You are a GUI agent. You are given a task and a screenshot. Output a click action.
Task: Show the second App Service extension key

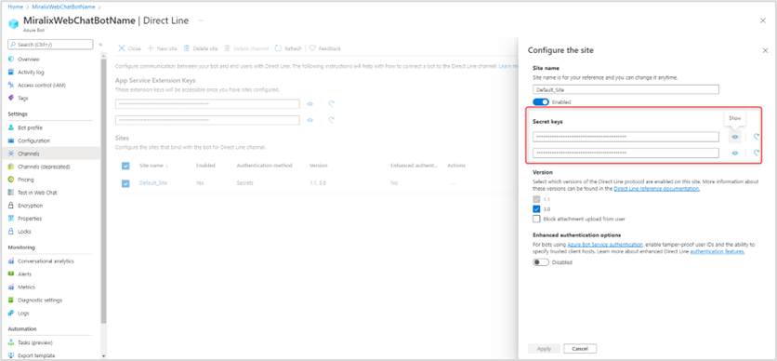click(310, 120)
